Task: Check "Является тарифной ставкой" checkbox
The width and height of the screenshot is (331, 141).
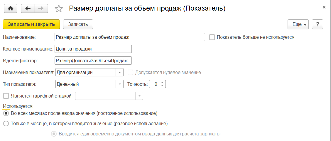Action: pyautogui.click(x=6, y=96)
